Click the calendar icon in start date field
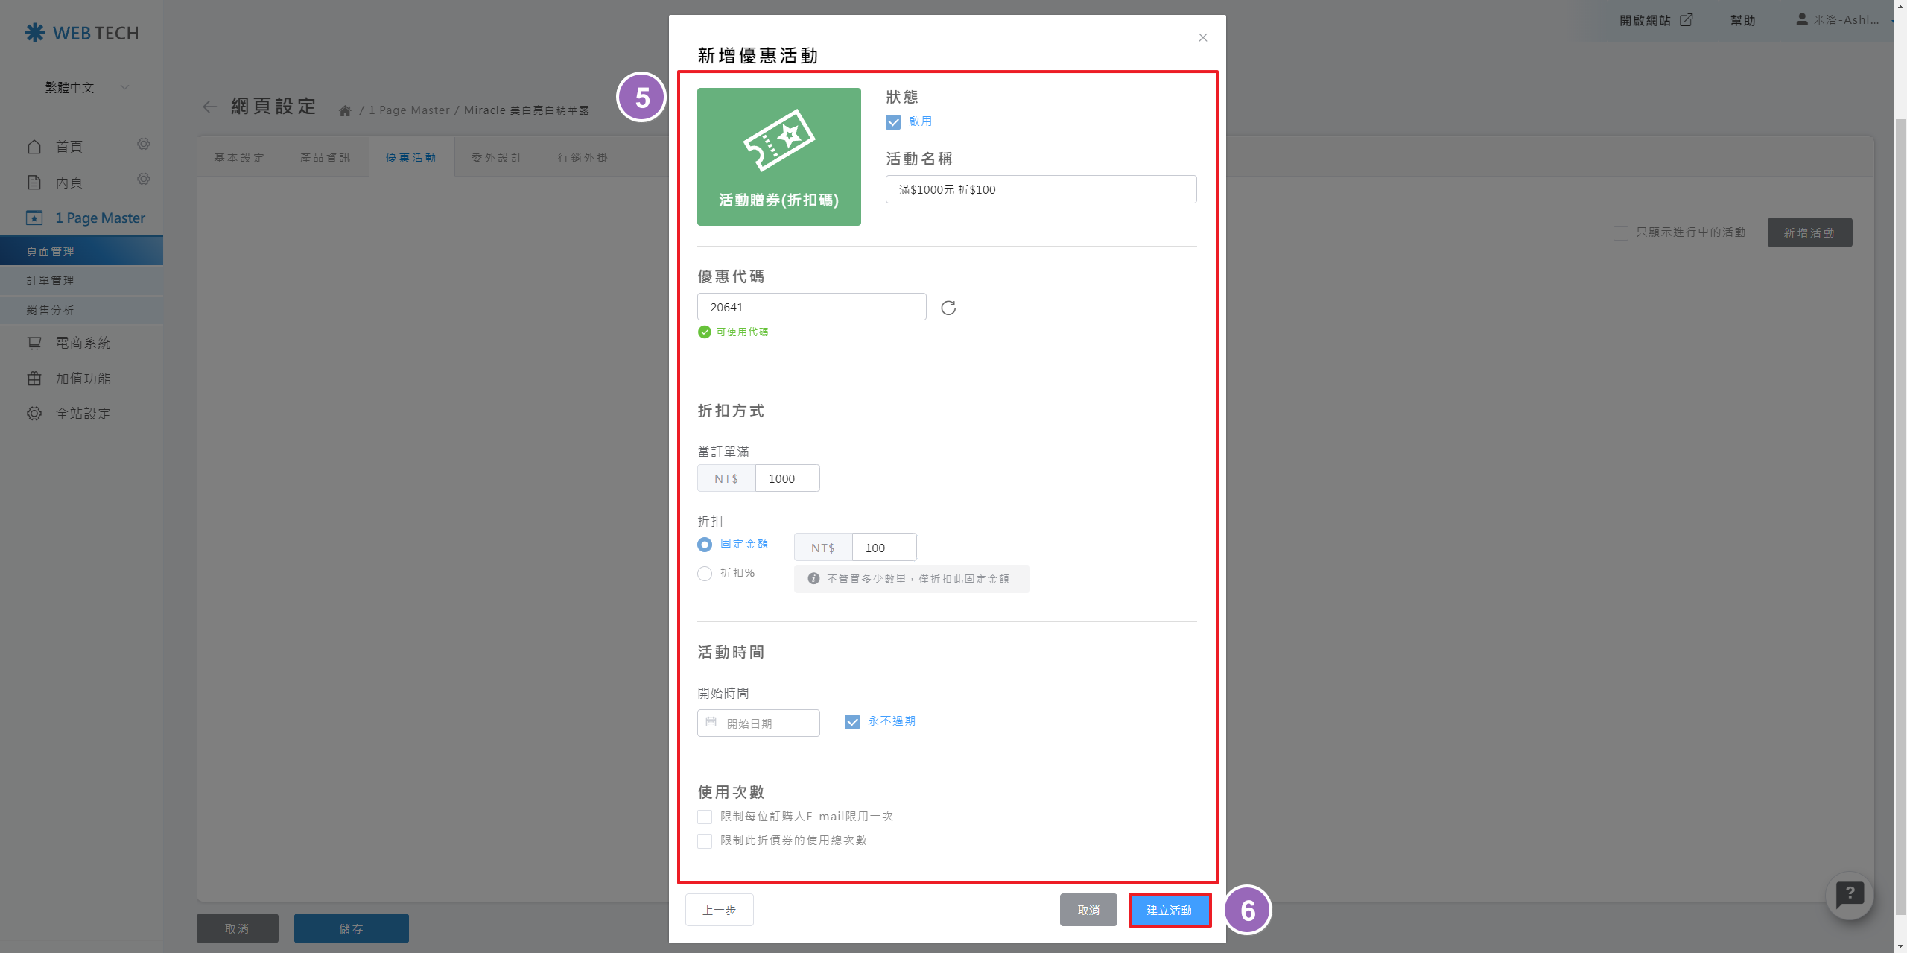Viewport: 1907px width, 953px height. tap(711, 722)
